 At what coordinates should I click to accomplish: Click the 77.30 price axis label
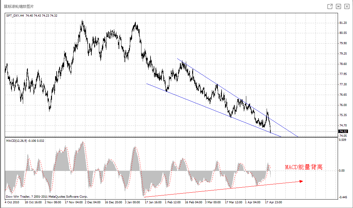[343, 84]
